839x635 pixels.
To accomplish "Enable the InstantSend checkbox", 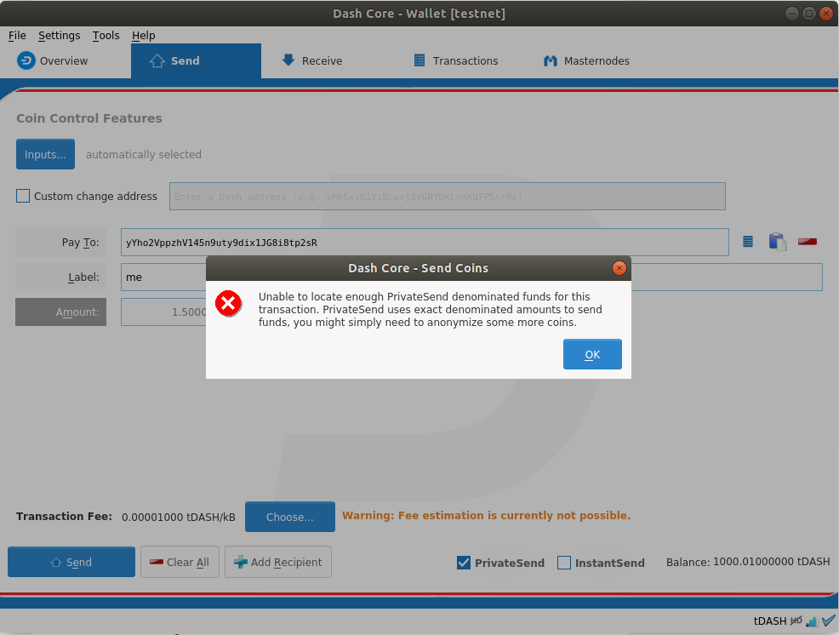I will [x=564, y=563].
